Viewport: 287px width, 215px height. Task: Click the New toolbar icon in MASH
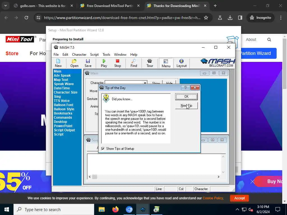(x=58, y=63)
